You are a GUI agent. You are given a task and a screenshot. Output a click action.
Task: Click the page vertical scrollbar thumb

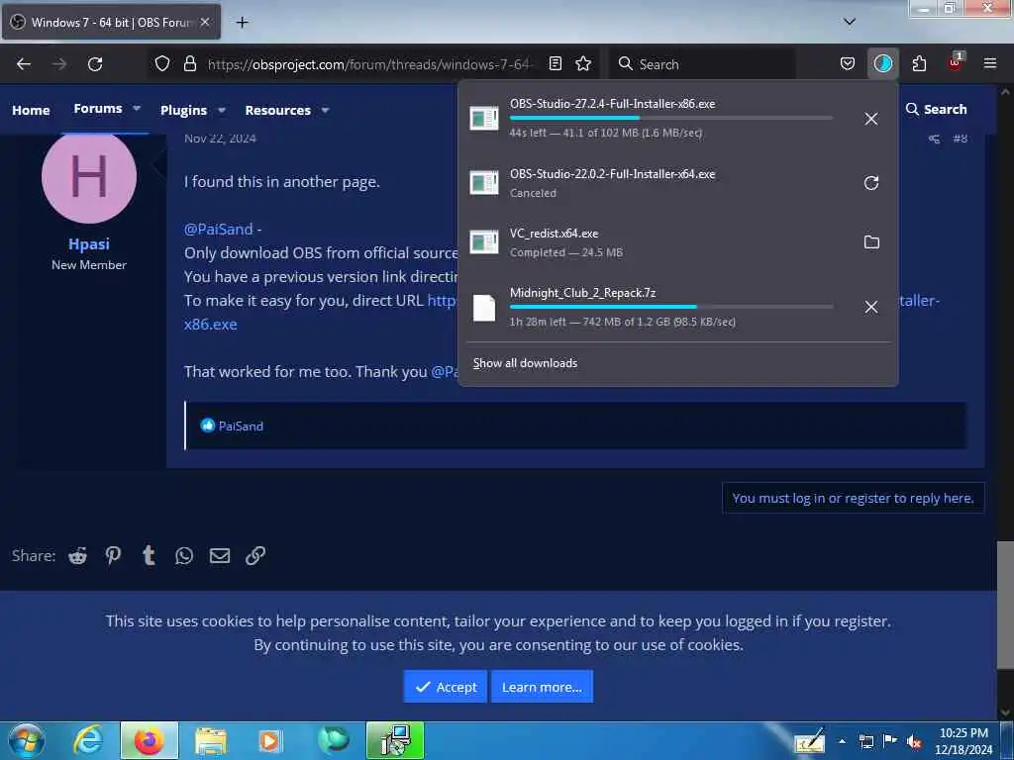point(1005,605)
